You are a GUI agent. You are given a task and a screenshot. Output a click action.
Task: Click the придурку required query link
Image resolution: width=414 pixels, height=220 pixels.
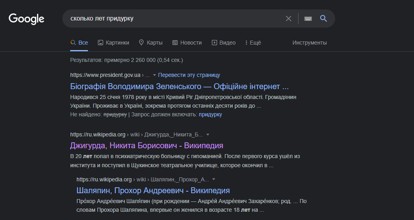coord(211,114)
